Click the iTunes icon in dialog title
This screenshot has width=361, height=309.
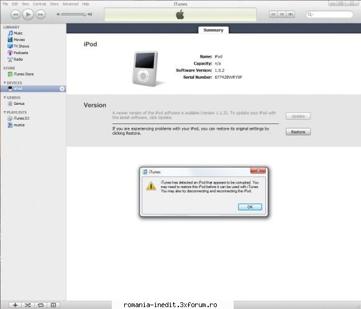point(145,172)
